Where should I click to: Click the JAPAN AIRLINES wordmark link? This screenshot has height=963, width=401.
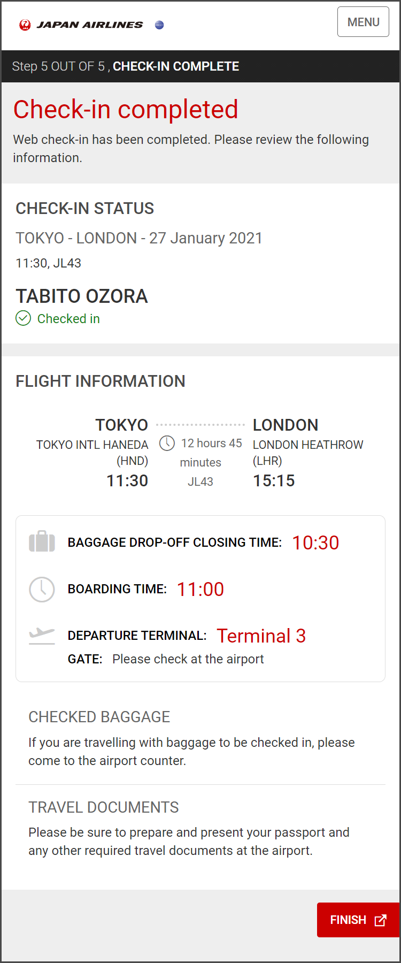tap(89, 24)
